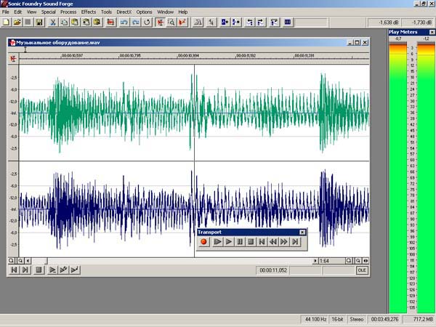This screenshot has height=327, width=436.
Task: Click the horizontal scrollbar thumb under the waveform
Action: 39,261
